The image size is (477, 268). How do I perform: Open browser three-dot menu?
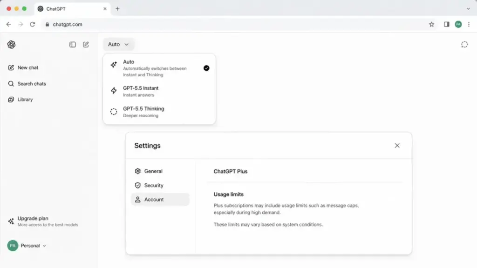click(469, 24)
